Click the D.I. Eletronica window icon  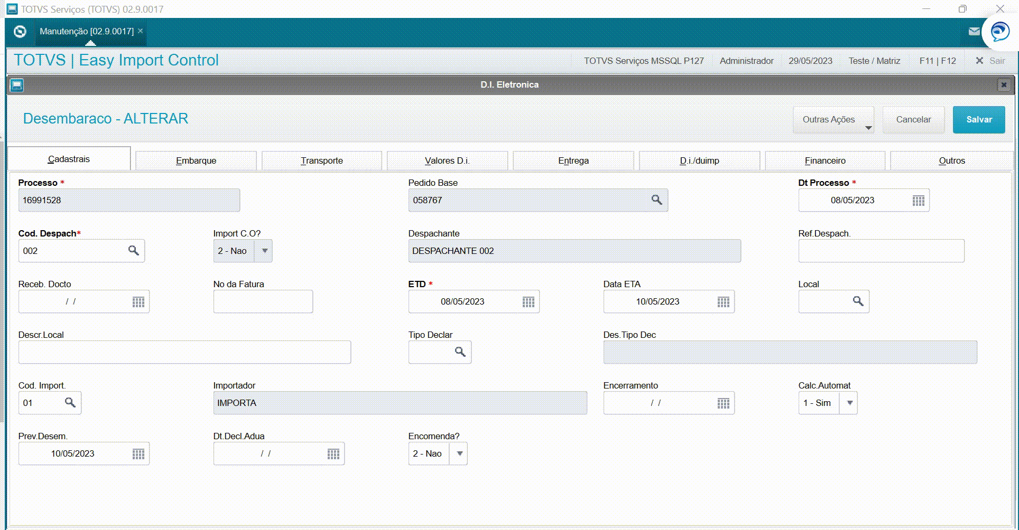click(x=17, y=85)
